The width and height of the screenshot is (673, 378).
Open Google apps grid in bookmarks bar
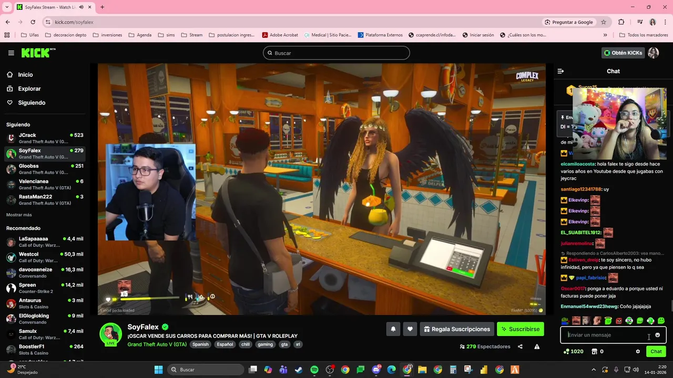pos(7,35)
